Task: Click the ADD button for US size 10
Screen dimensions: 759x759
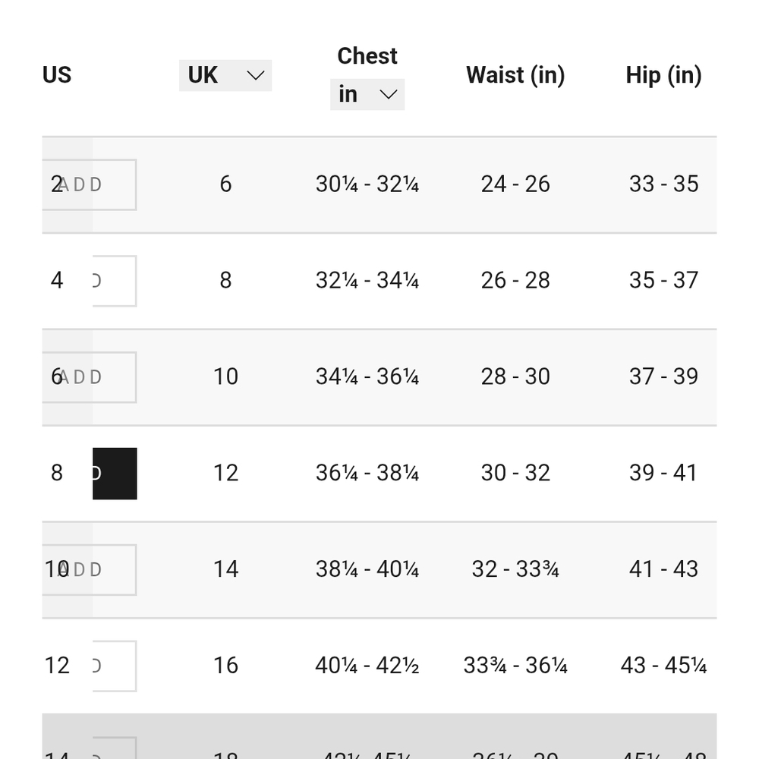Action: [90, 570]
